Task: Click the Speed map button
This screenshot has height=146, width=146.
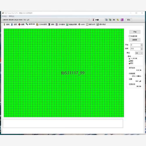Action: pos(135,40)
